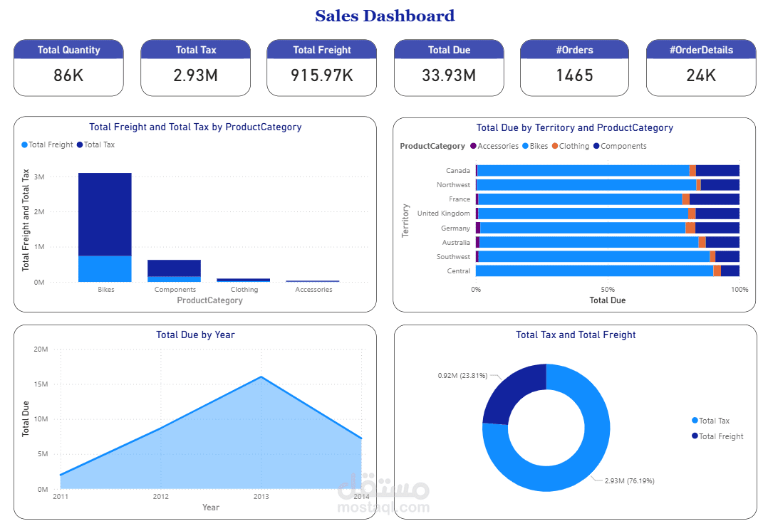Click the Accessories legend color dot
Screen dimensions: 768x526
tap(472, 146)
